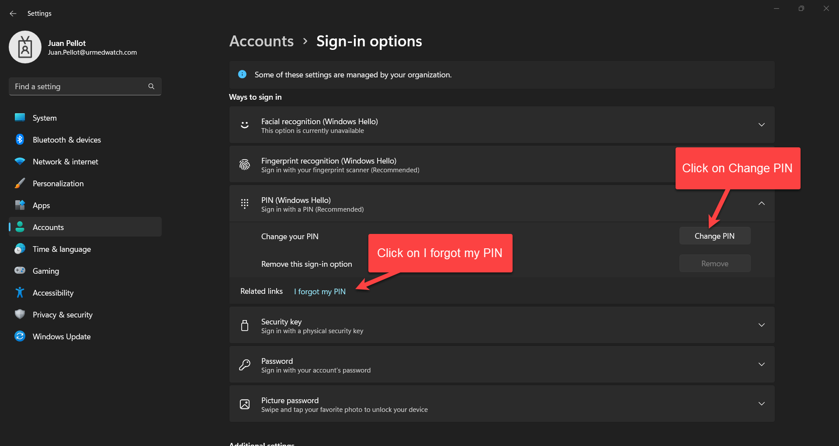Click the Windows Update icon in sidebar
This screenshot has height=446, width=839.
(x=20, y=336)
